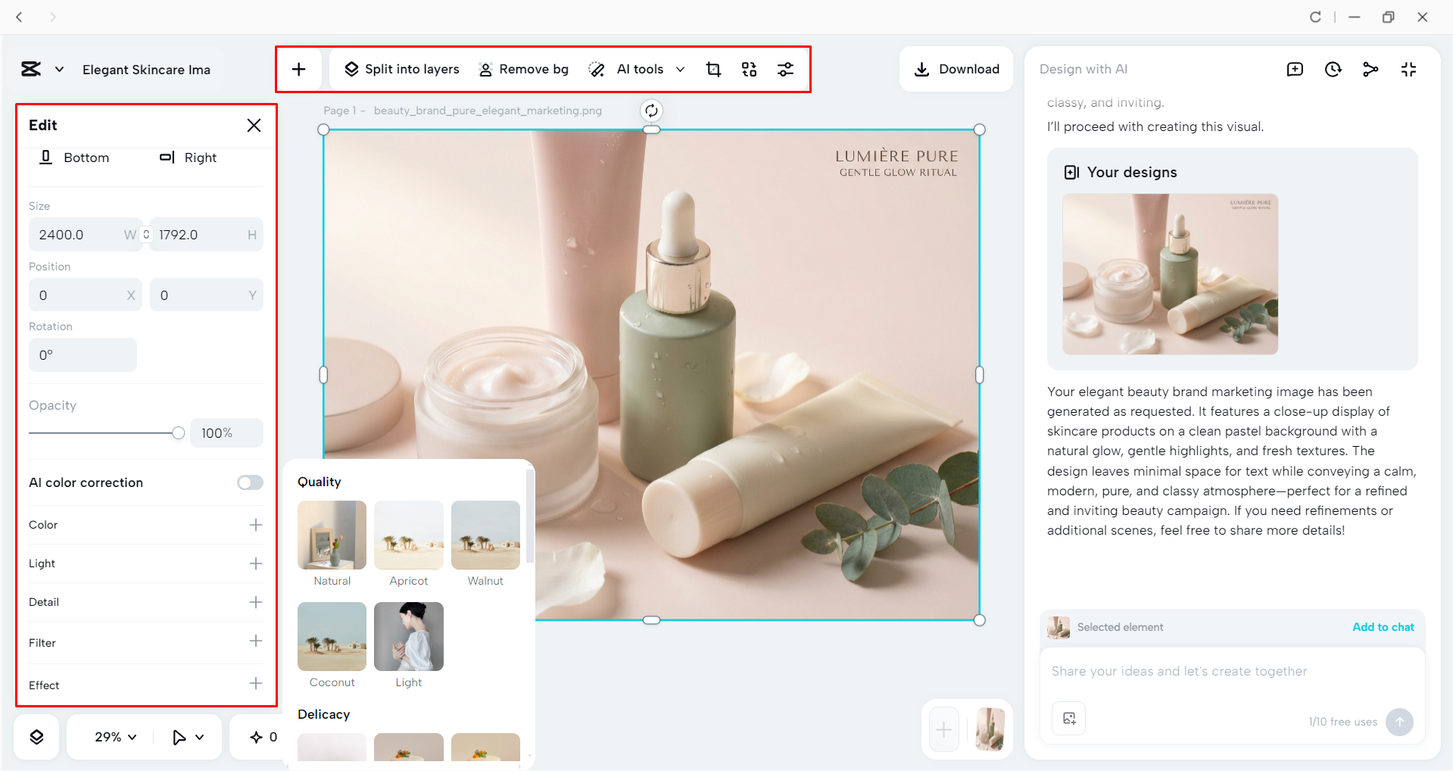Click the share icon in Design with AI panel

click(1370, 70)
